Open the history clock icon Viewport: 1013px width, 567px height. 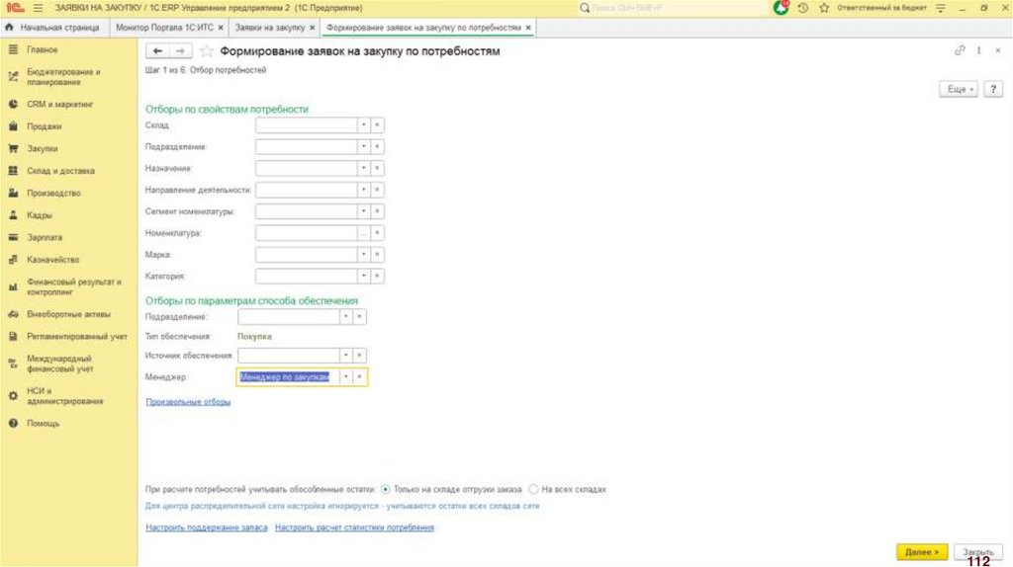(803, 8)
